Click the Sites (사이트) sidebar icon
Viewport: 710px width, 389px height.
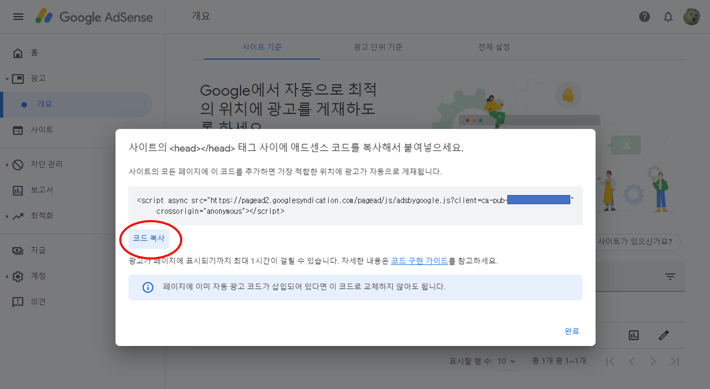click(x=18, y=130)
